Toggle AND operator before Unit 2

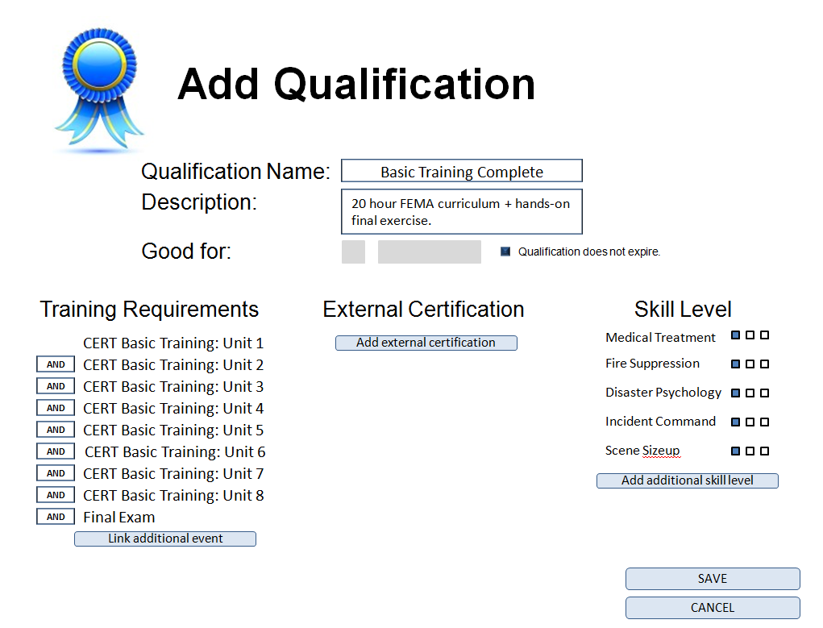coord(56,364)
